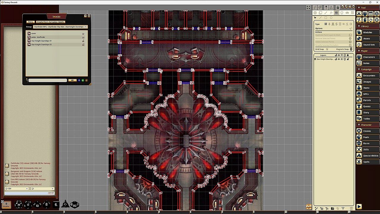Viewport: 380px width, 214px height.
Task: Open the Characters sidebar item
Action: pos(369,57)
